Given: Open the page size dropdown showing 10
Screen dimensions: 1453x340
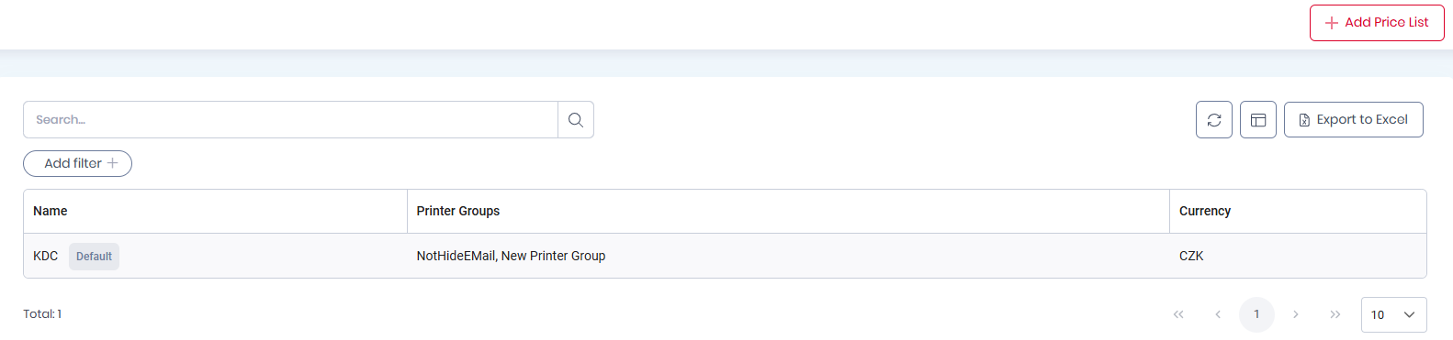Looking at the screenshot, I should pyautogui.click(x=1394, y=314).
